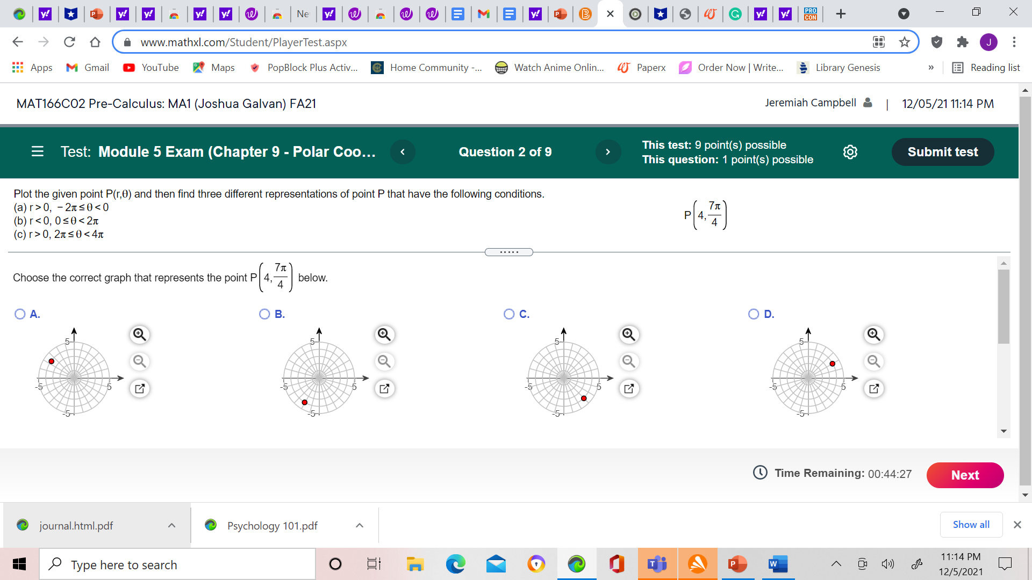1032x580 pixels.
Task: Open the question list hamburger menu
Action: pyautogui.click(x=37, y=152)
